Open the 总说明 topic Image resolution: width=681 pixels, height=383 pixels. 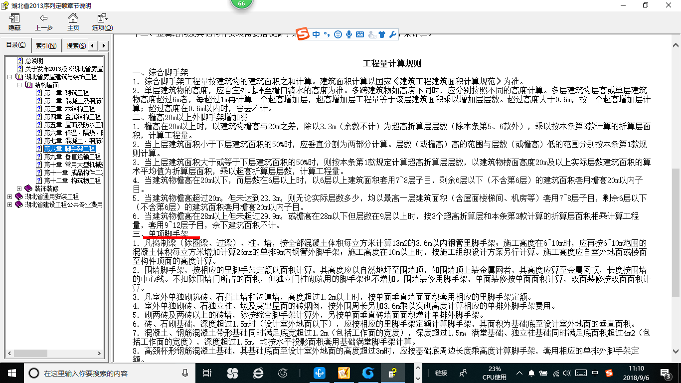(34, 61)
